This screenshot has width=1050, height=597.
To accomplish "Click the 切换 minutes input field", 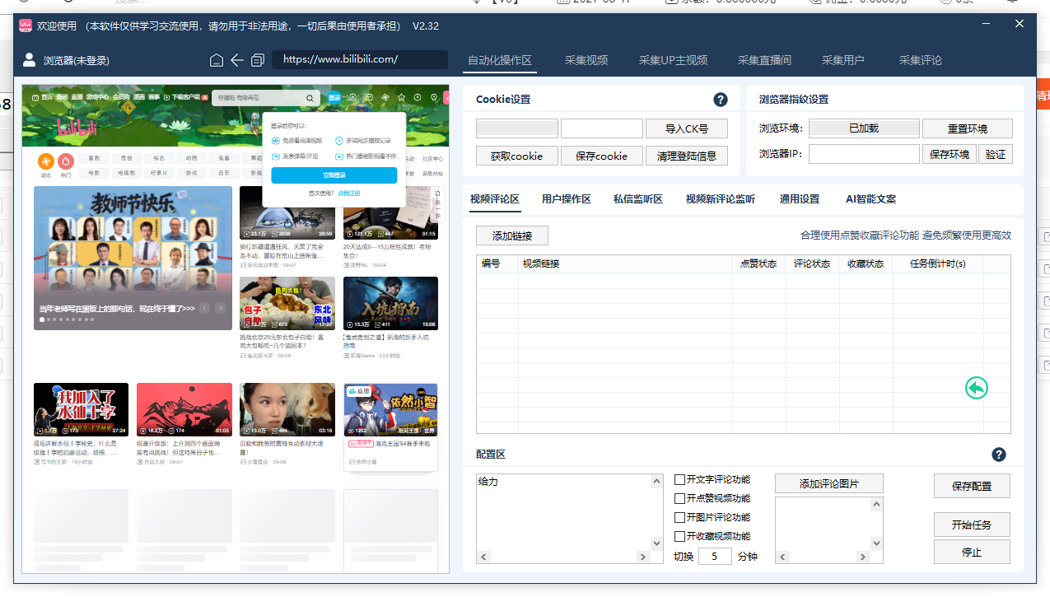I will (x=715, y=557).
